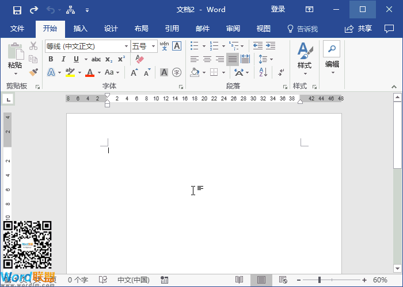
Task: Toggle Superscript formatting
Action: point(121,59)
